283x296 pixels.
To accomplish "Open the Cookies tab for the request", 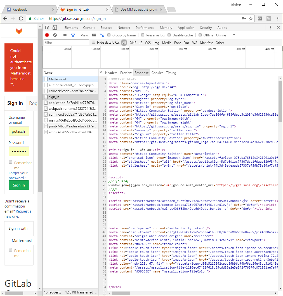I will click(x=157, y=73).
